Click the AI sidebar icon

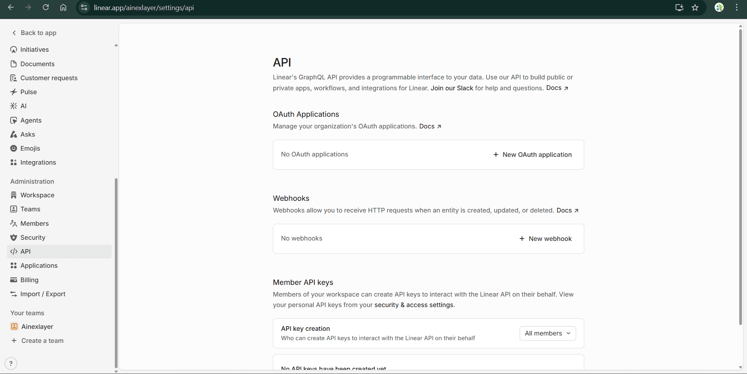pyautogui.click(x=14, y=106)
